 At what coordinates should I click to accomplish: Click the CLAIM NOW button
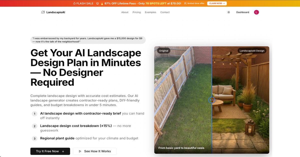[x=217, y=3]
